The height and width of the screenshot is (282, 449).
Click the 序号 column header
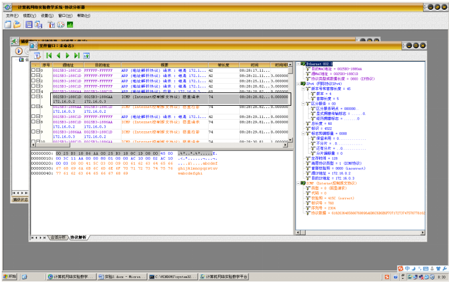point(46,65)
